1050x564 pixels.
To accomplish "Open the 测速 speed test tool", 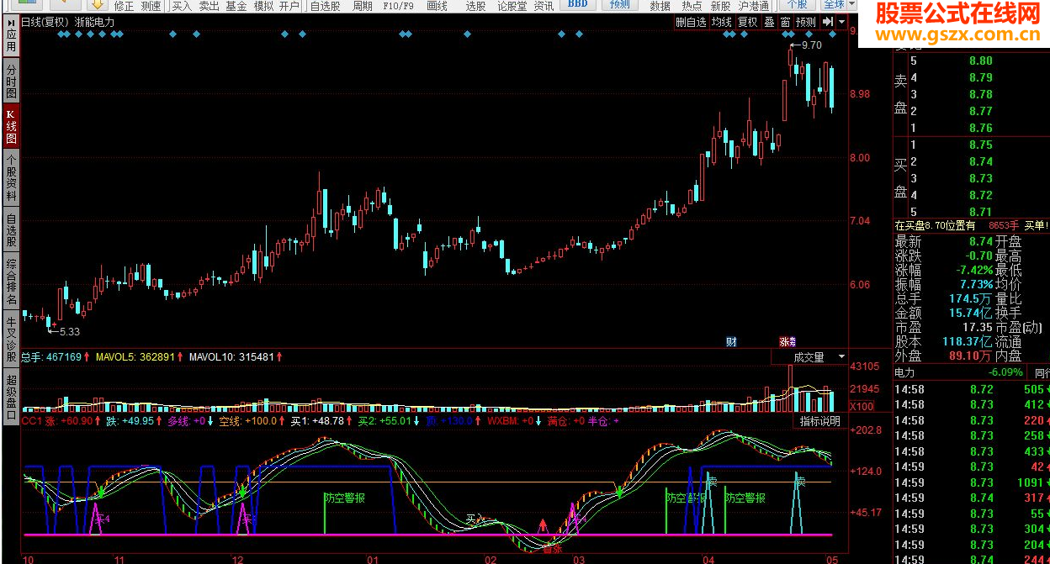I will (151, 5).
